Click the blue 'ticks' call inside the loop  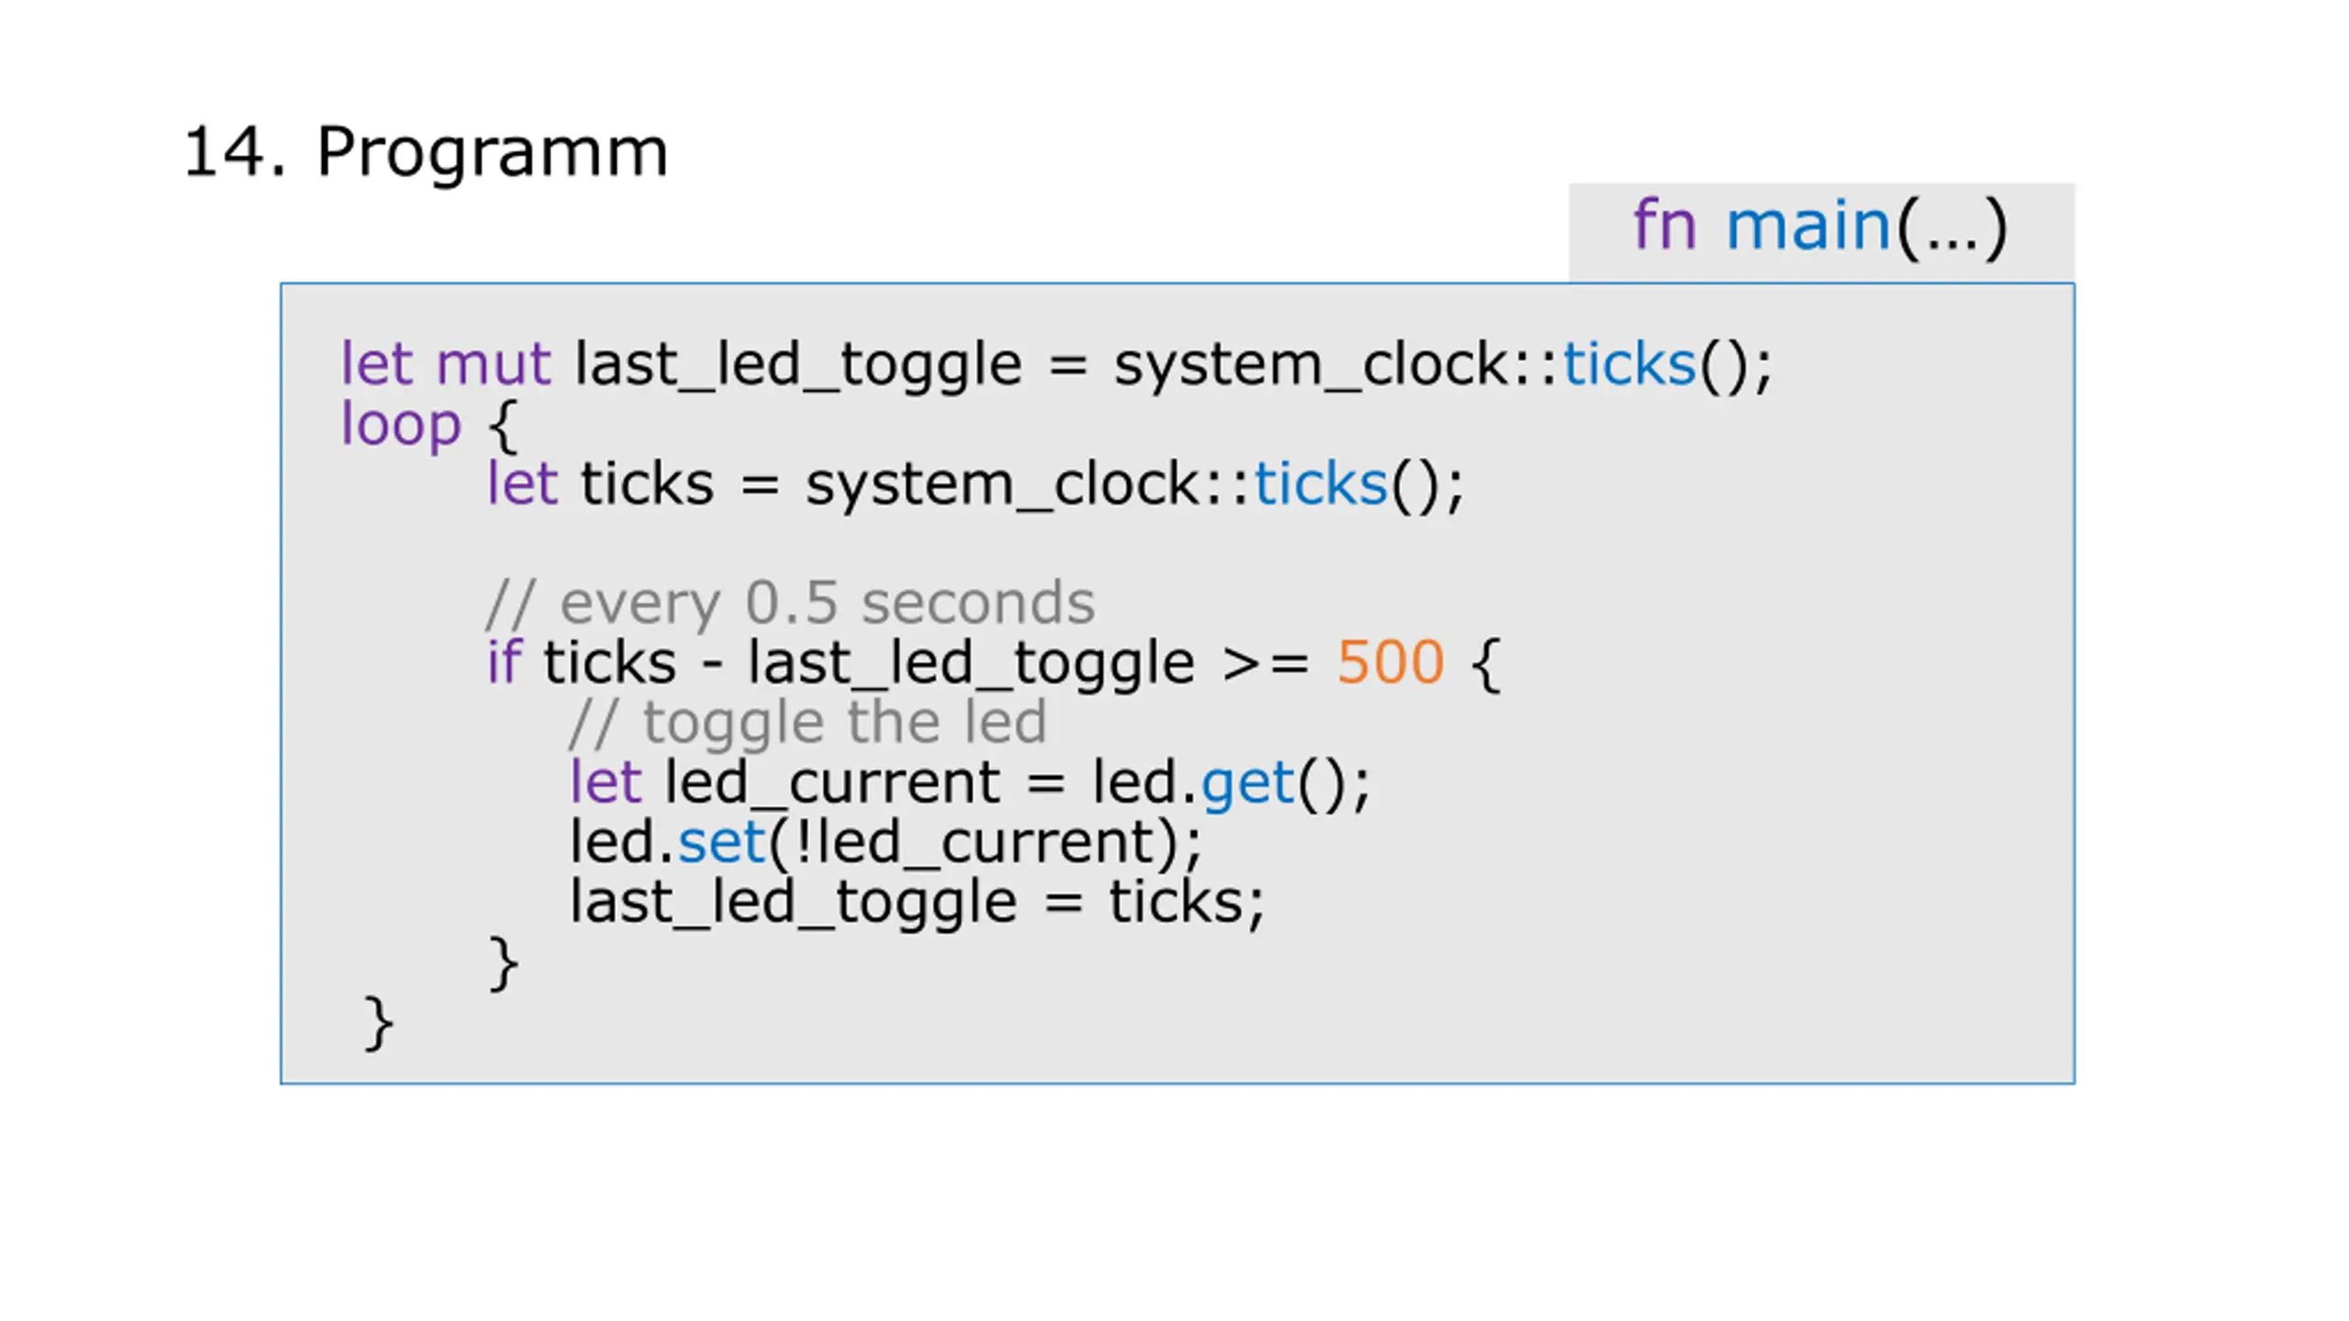(1319, 483)
